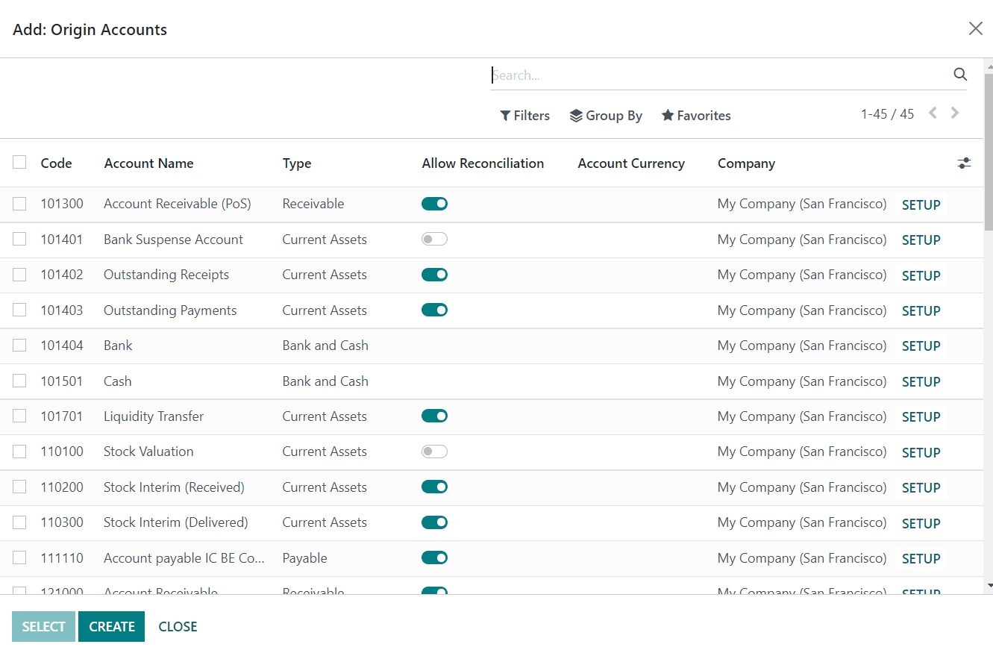Click Setup for Liquidity Transfer account

[x=921, y=417]
